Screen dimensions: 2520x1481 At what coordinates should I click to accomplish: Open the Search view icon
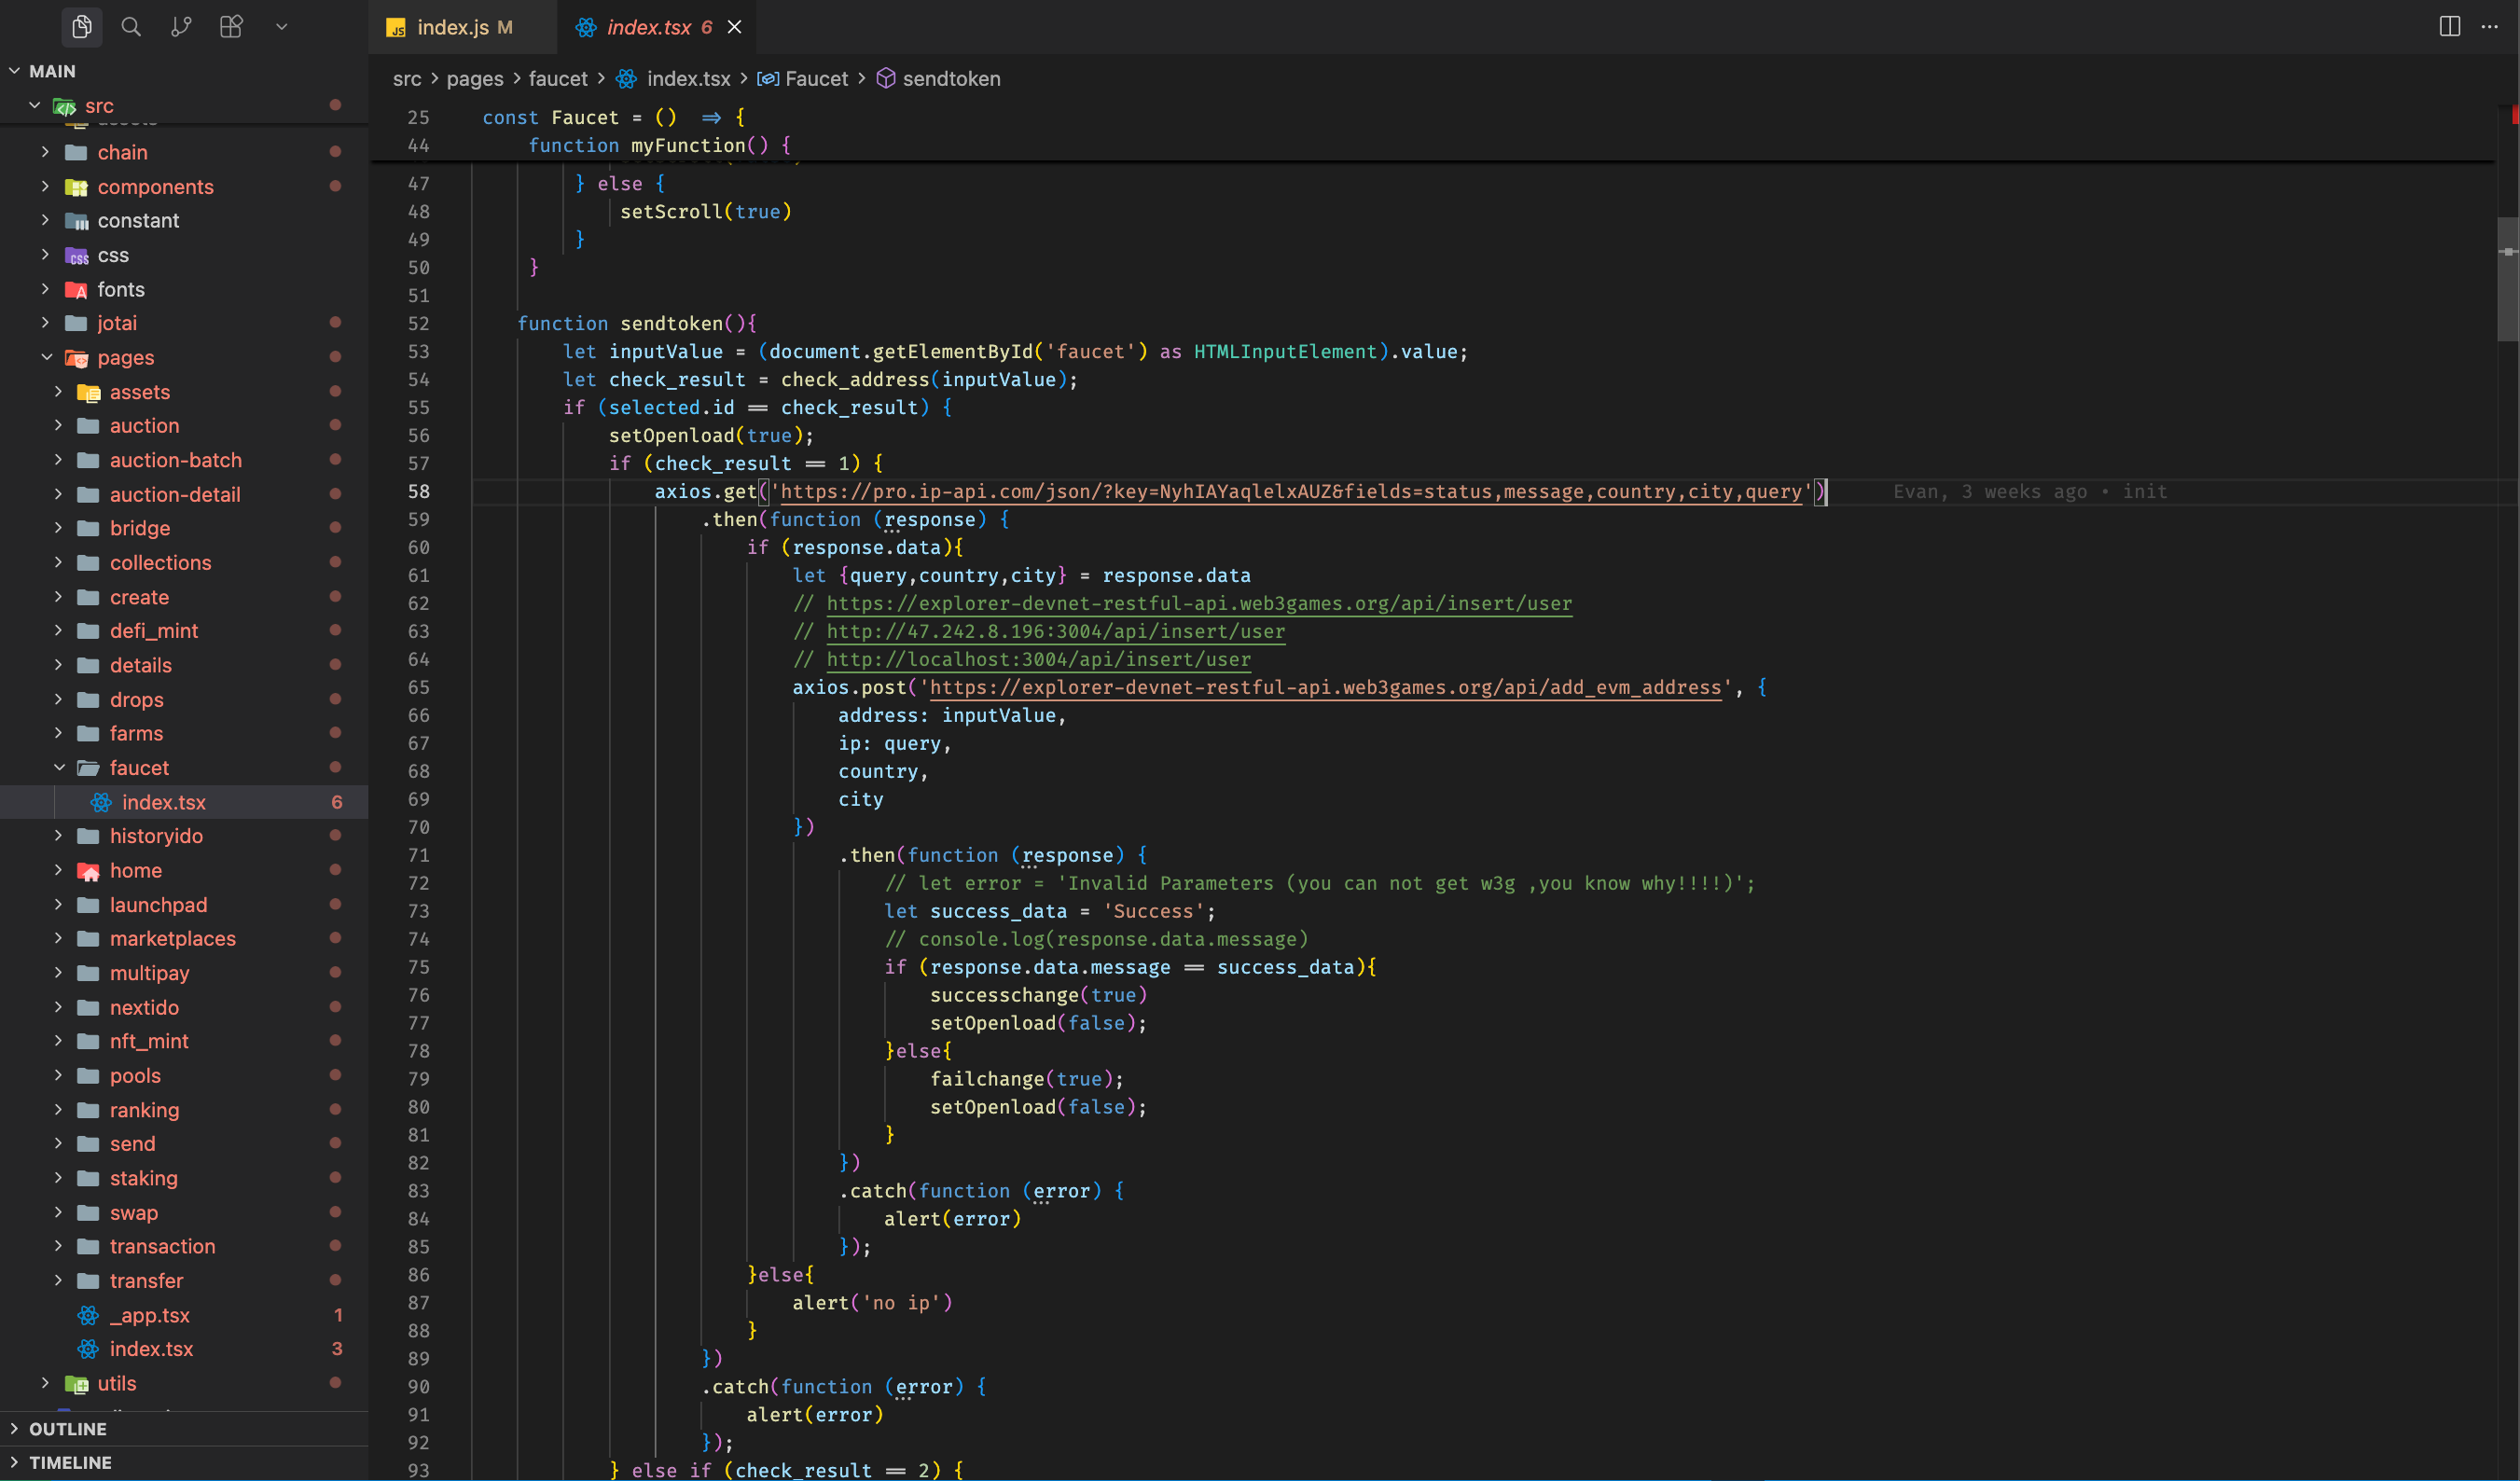131,27
